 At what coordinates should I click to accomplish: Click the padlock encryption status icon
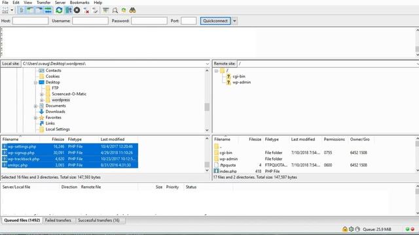tap(345, 229)
